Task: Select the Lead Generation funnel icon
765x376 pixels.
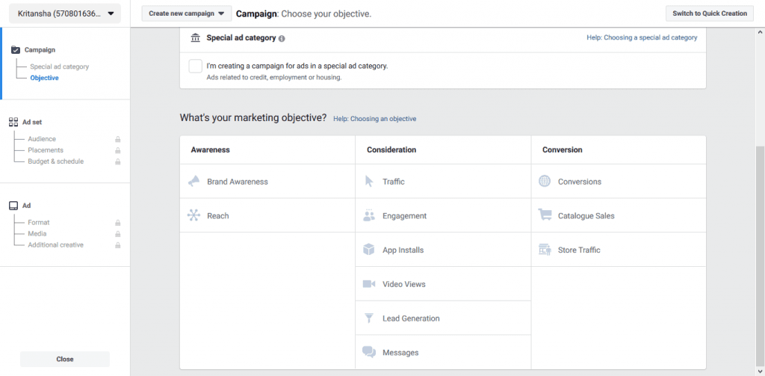Action: tap(369, 318)
